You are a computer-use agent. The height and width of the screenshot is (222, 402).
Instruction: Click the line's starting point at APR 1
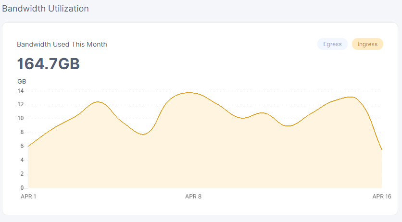[29, 146]
